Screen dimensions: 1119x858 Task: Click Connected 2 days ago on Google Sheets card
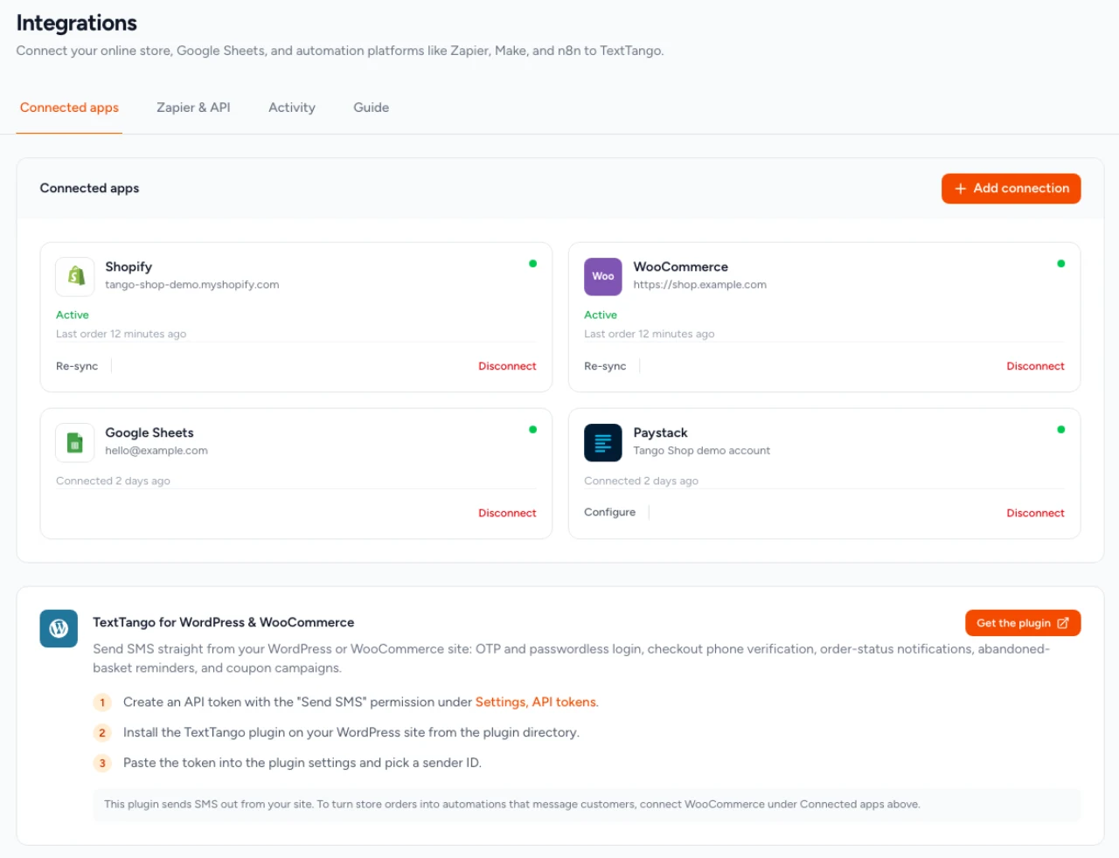click(113, 481)
